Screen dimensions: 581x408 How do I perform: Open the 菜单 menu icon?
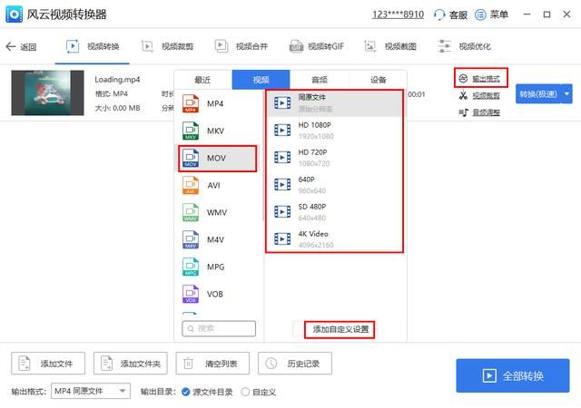click(x=480, y=15)
